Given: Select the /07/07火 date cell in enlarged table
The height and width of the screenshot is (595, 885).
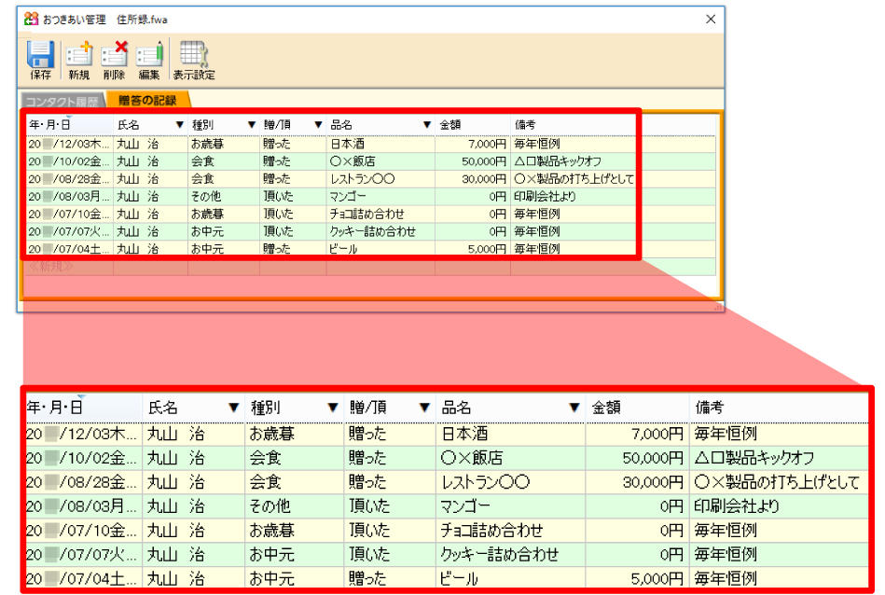Looking at the screenshot, I should [84, 554].
